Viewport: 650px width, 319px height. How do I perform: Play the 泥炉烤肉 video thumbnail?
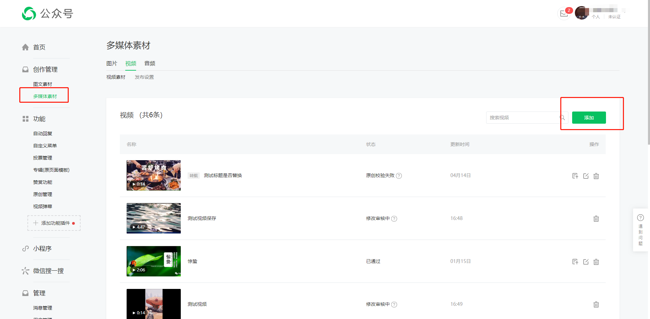pos(154,175)
